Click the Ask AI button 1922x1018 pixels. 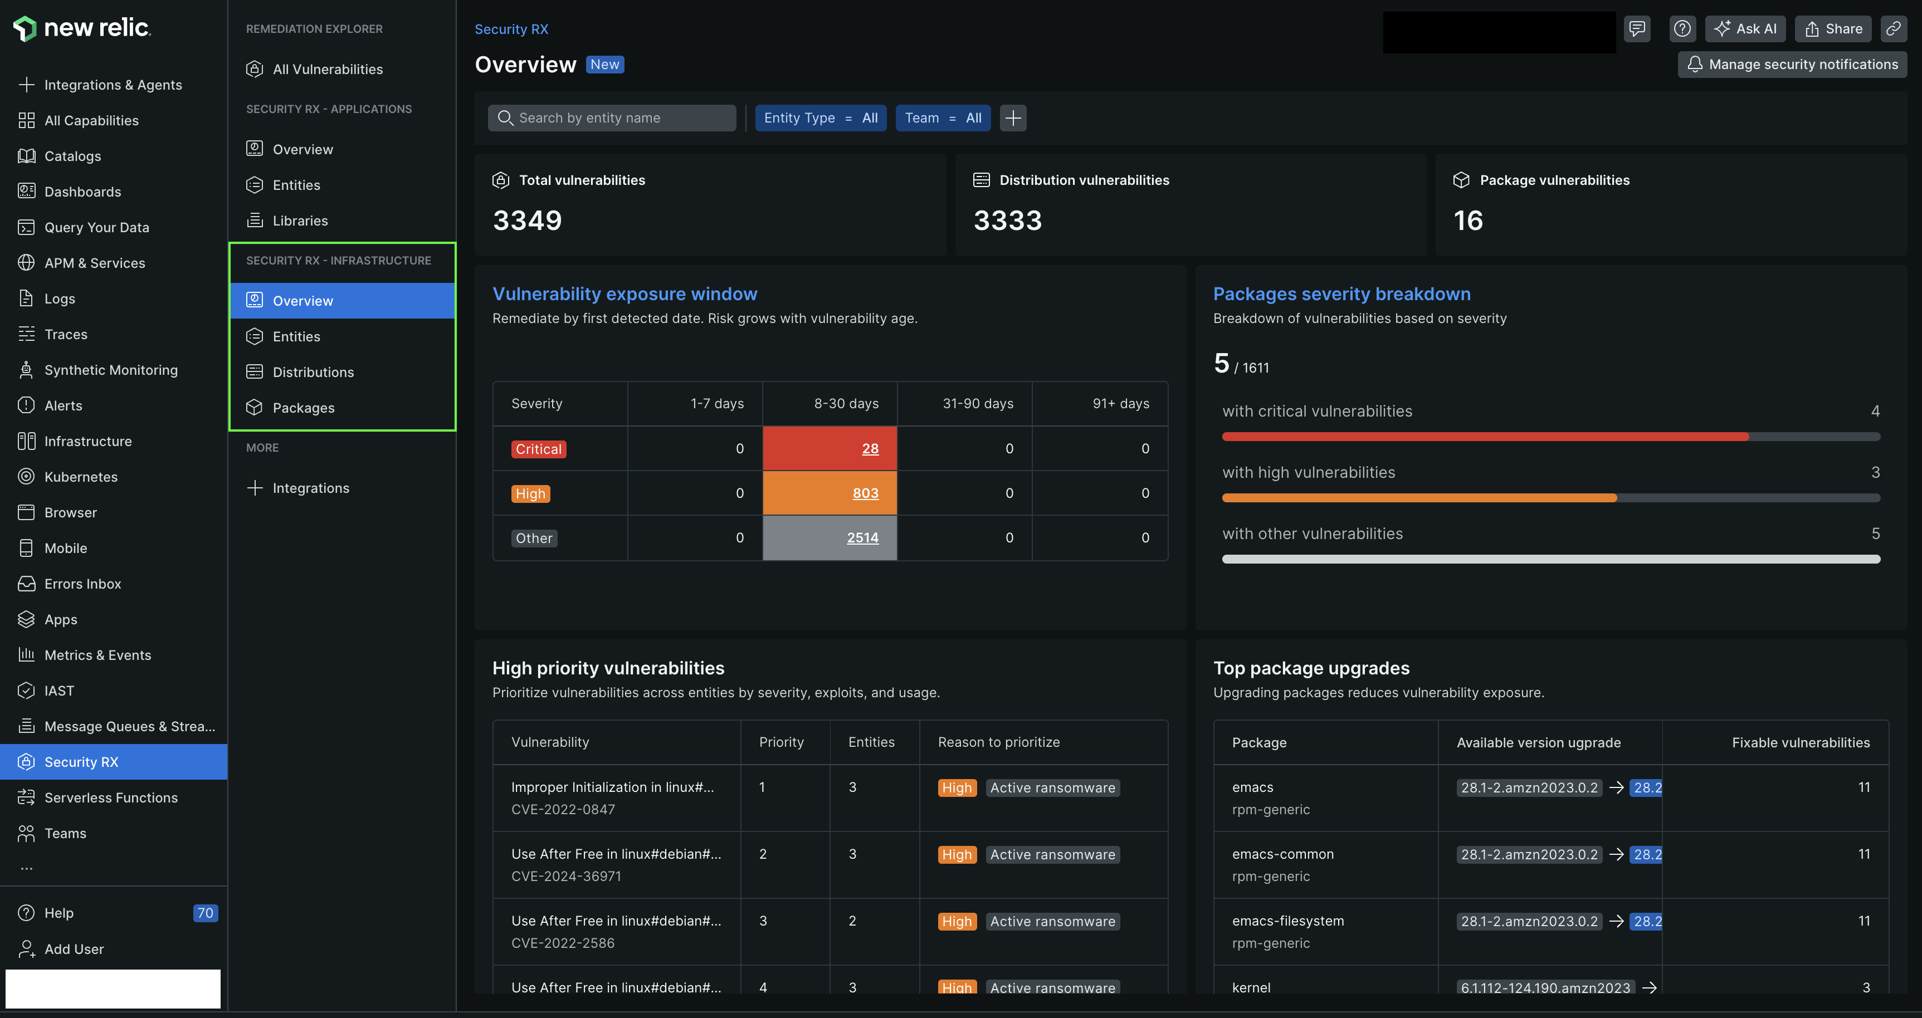click(1745, 29)
